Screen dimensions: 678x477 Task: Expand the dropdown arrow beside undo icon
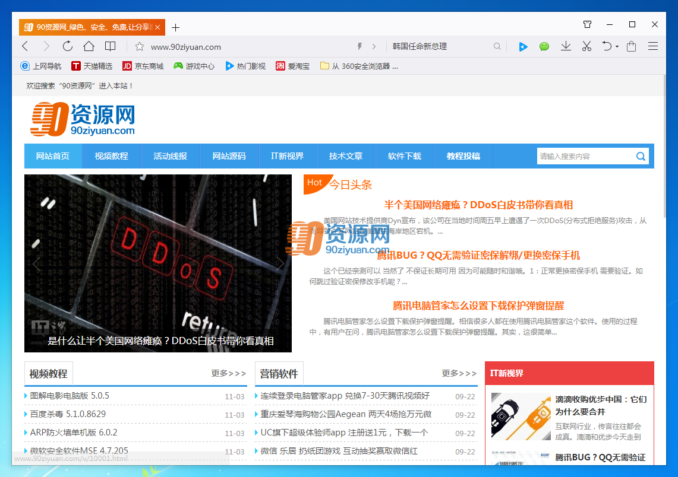[617, 47]
